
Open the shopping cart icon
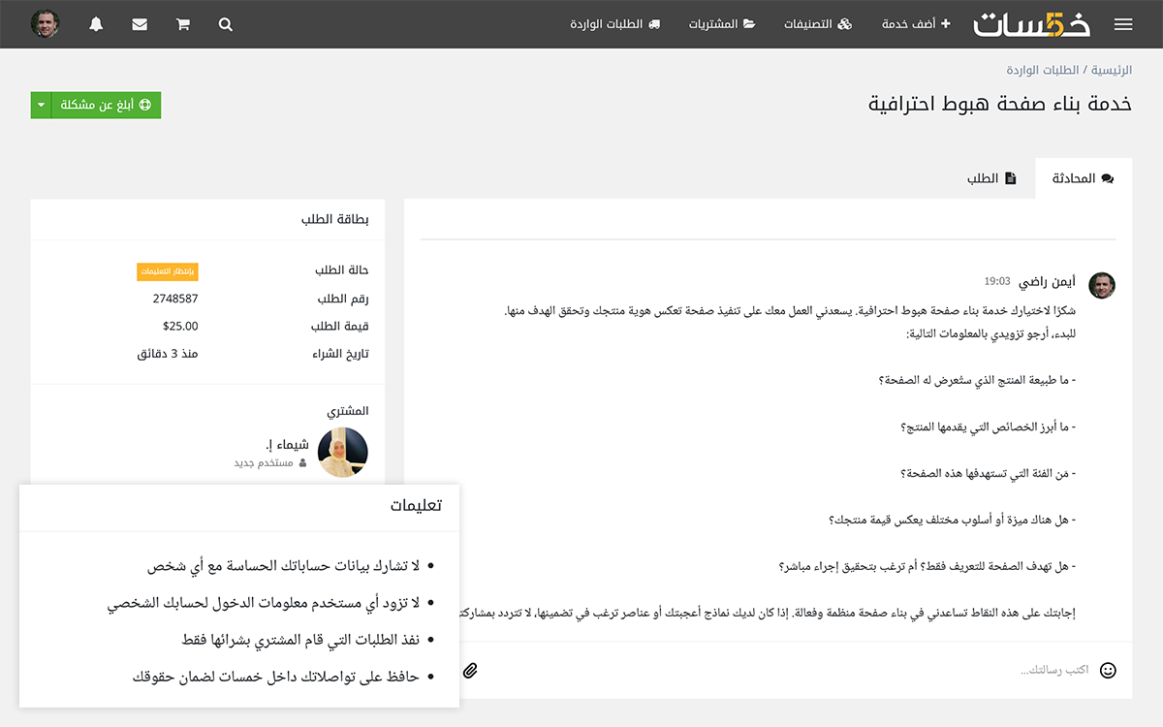click(x=182, y=24)
